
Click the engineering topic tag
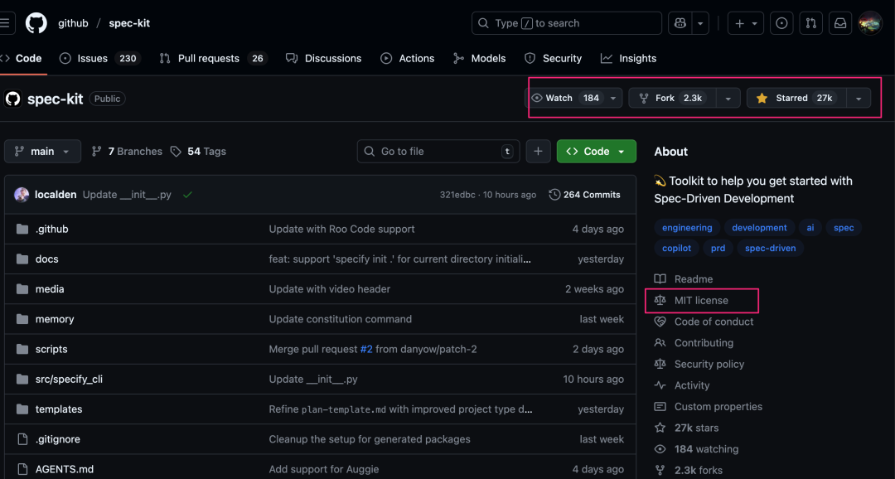pos(687,228)
